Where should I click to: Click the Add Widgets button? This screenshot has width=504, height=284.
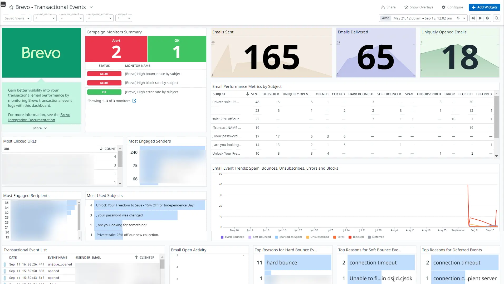[x=484, y=7]
